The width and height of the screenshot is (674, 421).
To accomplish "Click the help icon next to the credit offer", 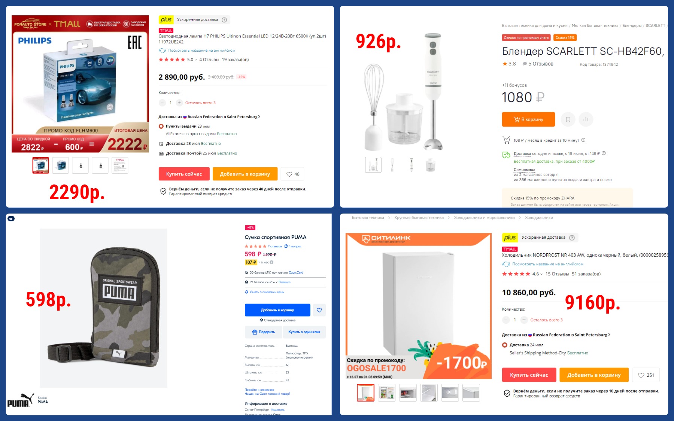I will point(583,140).
